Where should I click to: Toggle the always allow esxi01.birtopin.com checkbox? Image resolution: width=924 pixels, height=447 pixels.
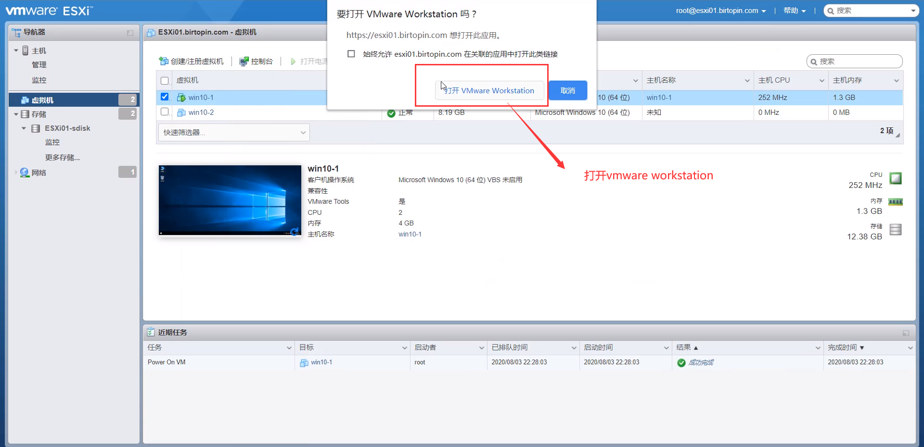(351, 54)
